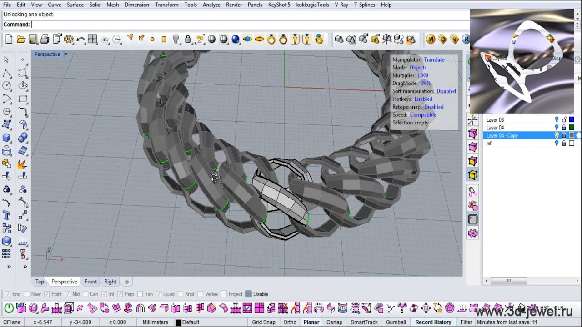This screenshot has width=582, height=327.
Task: Toggle the Near osnap checkbox
Action: 26,294
